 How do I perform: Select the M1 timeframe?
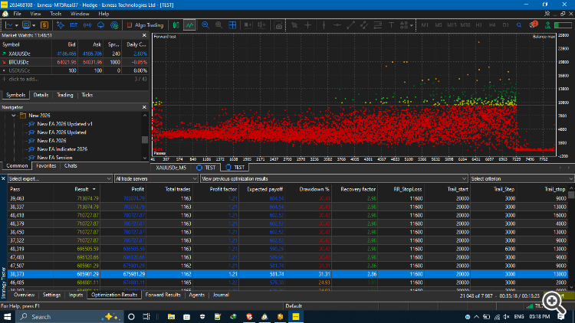click(x=425, y=25)
